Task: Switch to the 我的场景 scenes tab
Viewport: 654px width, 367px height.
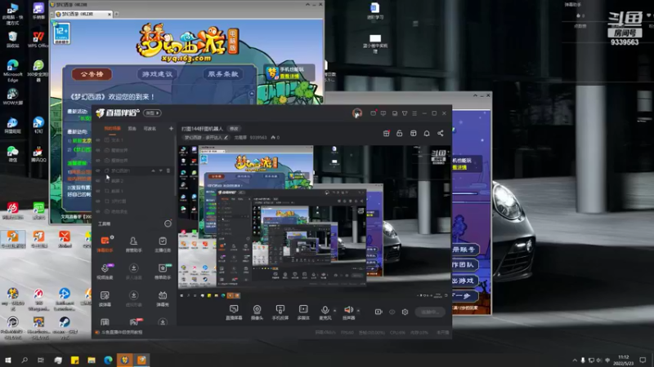Action: click(x=112, y=129)
